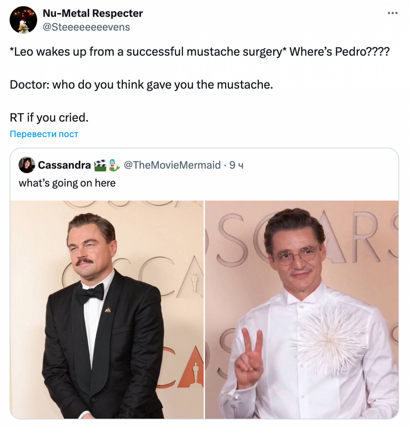
Task: Click the mermaid emoji beside Cassandra
Action: 114,165
